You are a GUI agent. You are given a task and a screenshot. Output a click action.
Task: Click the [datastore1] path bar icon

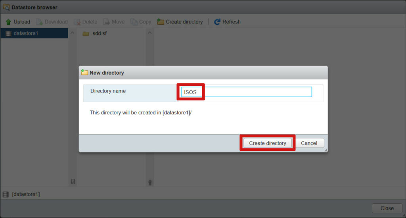(6, 194)
